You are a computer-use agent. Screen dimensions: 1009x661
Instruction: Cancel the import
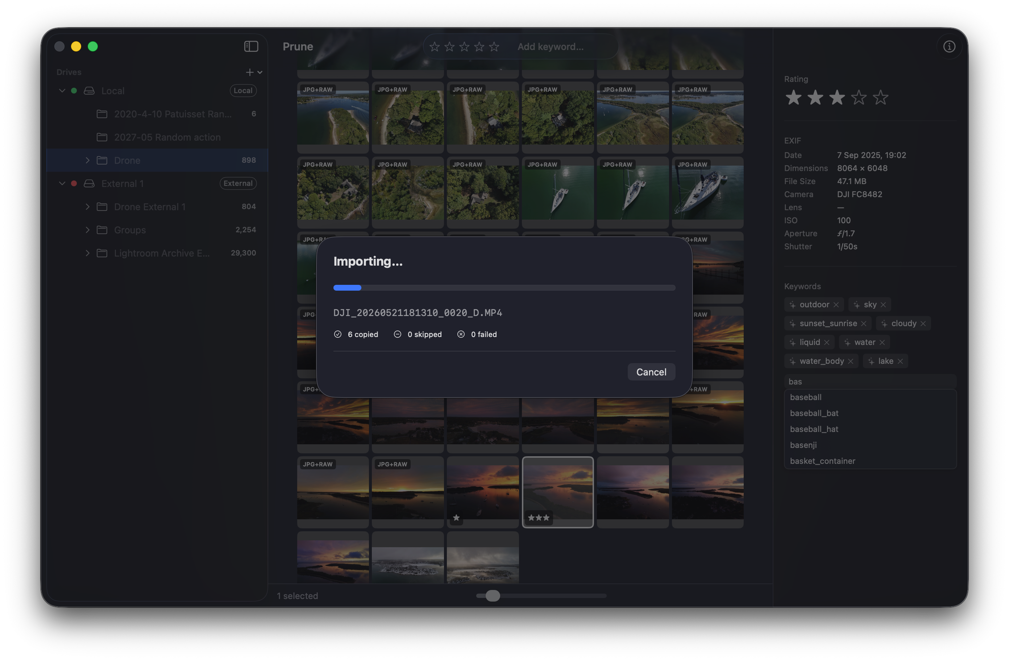(x=651, y=372)
